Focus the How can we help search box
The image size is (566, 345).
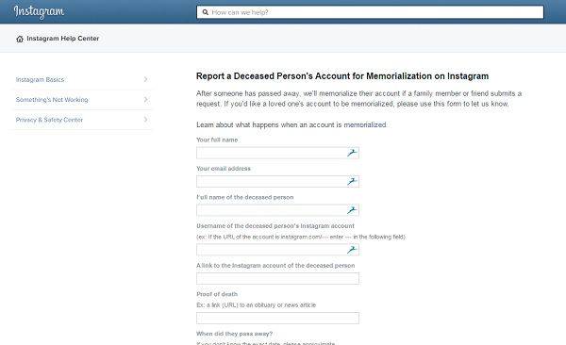(370, 12)
